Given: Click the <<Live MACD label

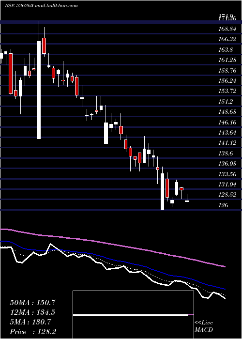Looking at the screenshot, I should pos(204,326).
